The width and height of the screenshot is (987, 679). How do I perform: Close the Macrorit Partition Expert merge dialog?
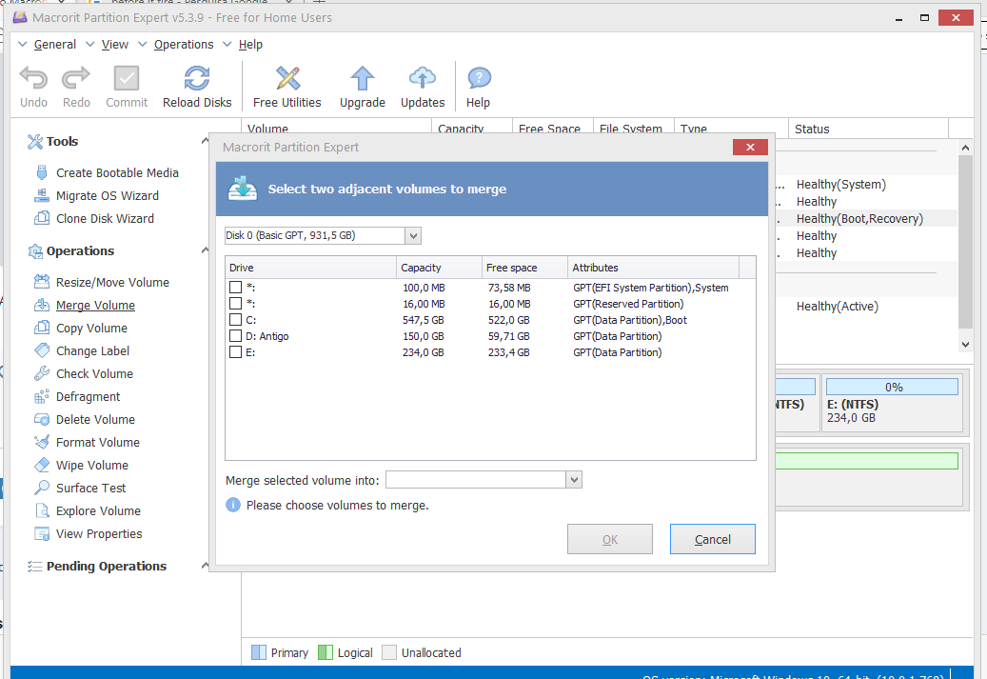pos(750,147)
